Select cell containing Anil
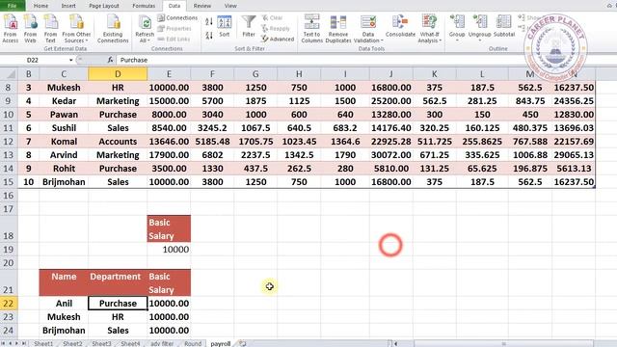Viewport: 617px width, 347px height. pyautogui.click(x=64, y=304)
